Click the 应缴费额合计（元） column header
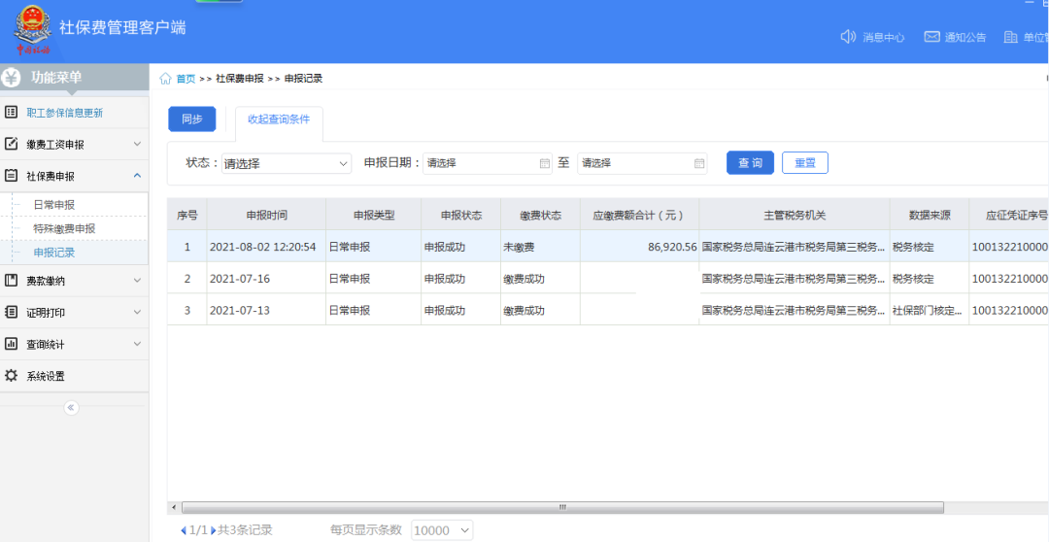Image resolution: width=1049 pixels, height=542 pixels. pos(639,214)
